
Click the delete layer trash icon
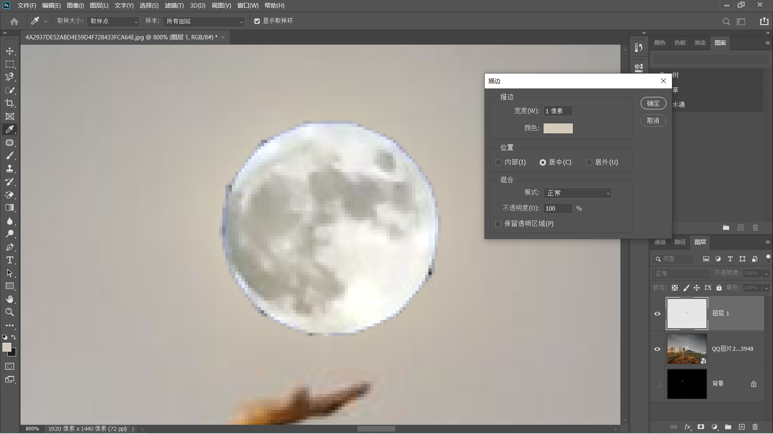click(x=755, y=427)
